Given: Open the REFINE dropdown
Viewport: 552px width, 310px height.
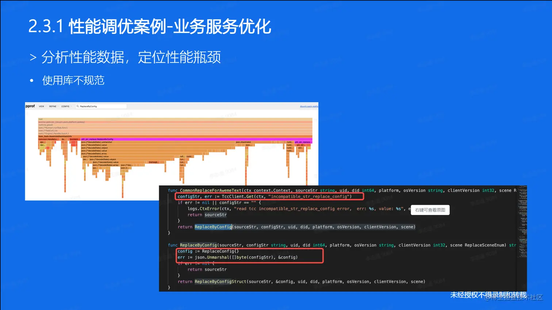Looking at the screenshot, I should (x=53, y=106).
